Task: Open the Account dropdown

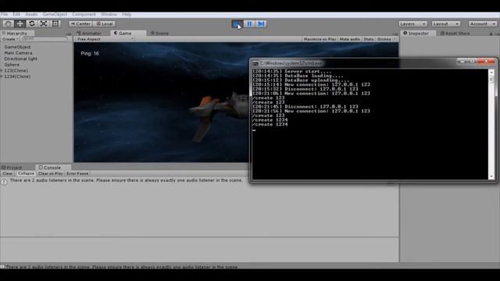Action: (x=483, y=24)
